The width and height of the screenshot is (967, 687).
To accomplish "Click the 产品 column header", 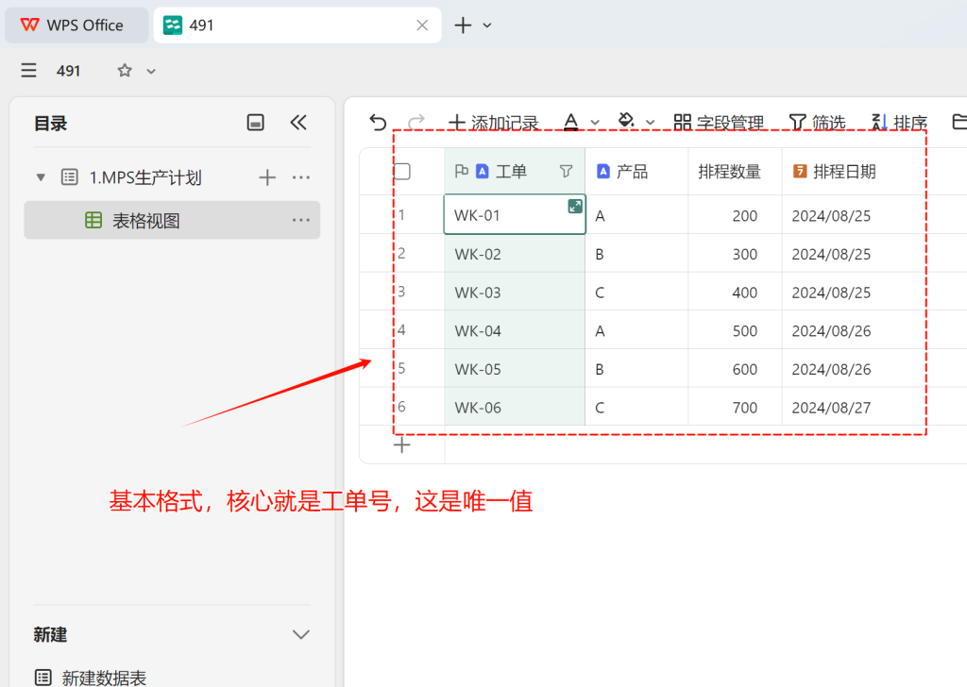I will click(636, 172).
